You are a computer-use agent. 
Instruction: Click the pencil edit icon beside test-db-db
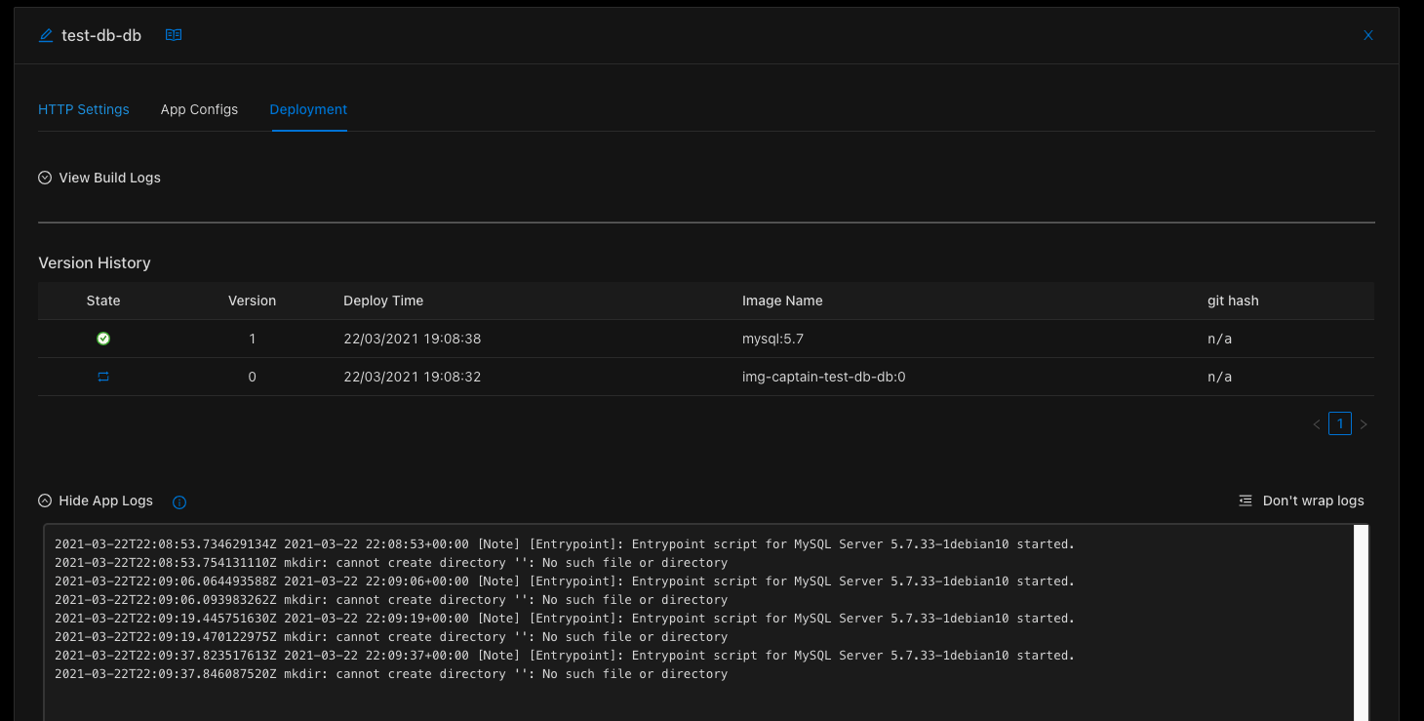pos(46,35)
